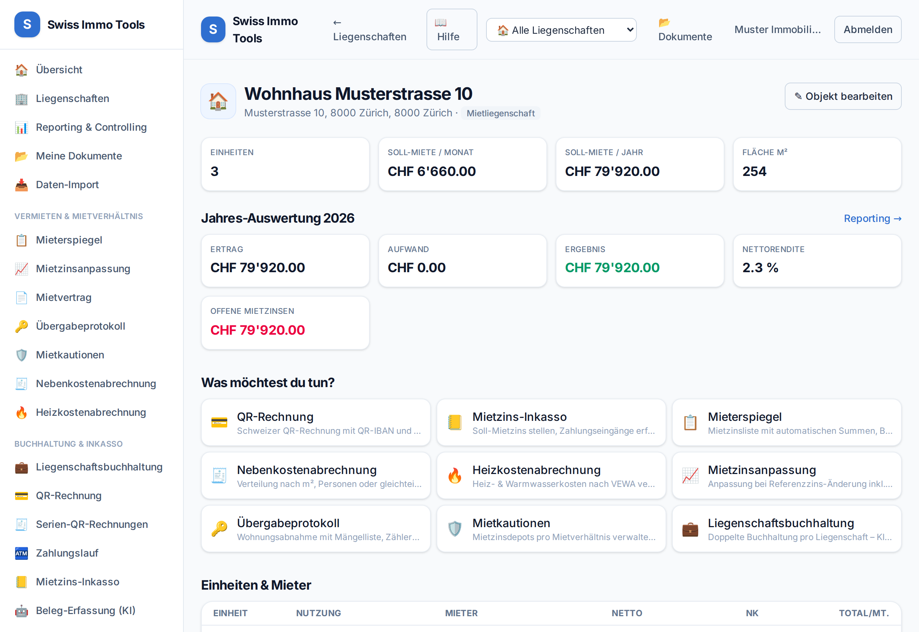Select the Reporting & Controlling chart icon
This screenshot has height=632, width=919.
(x=22, y=127)
